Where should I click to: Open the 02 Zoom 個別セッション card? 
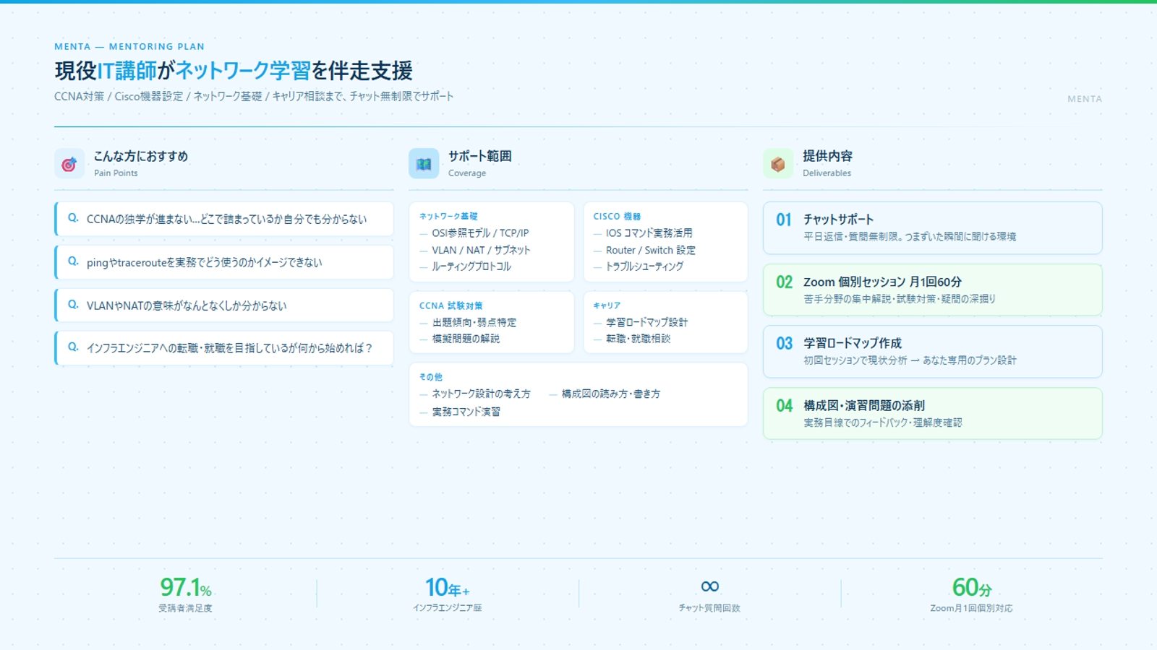tap(933, 290)
